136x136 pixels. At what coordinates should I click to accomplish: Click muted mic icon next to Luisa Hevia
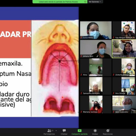pyautogui.click(x=81, y=38)
